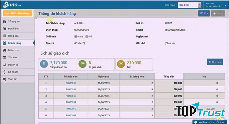
Task: Click the Lợi nhuận dollar icon
Action: 5,72
